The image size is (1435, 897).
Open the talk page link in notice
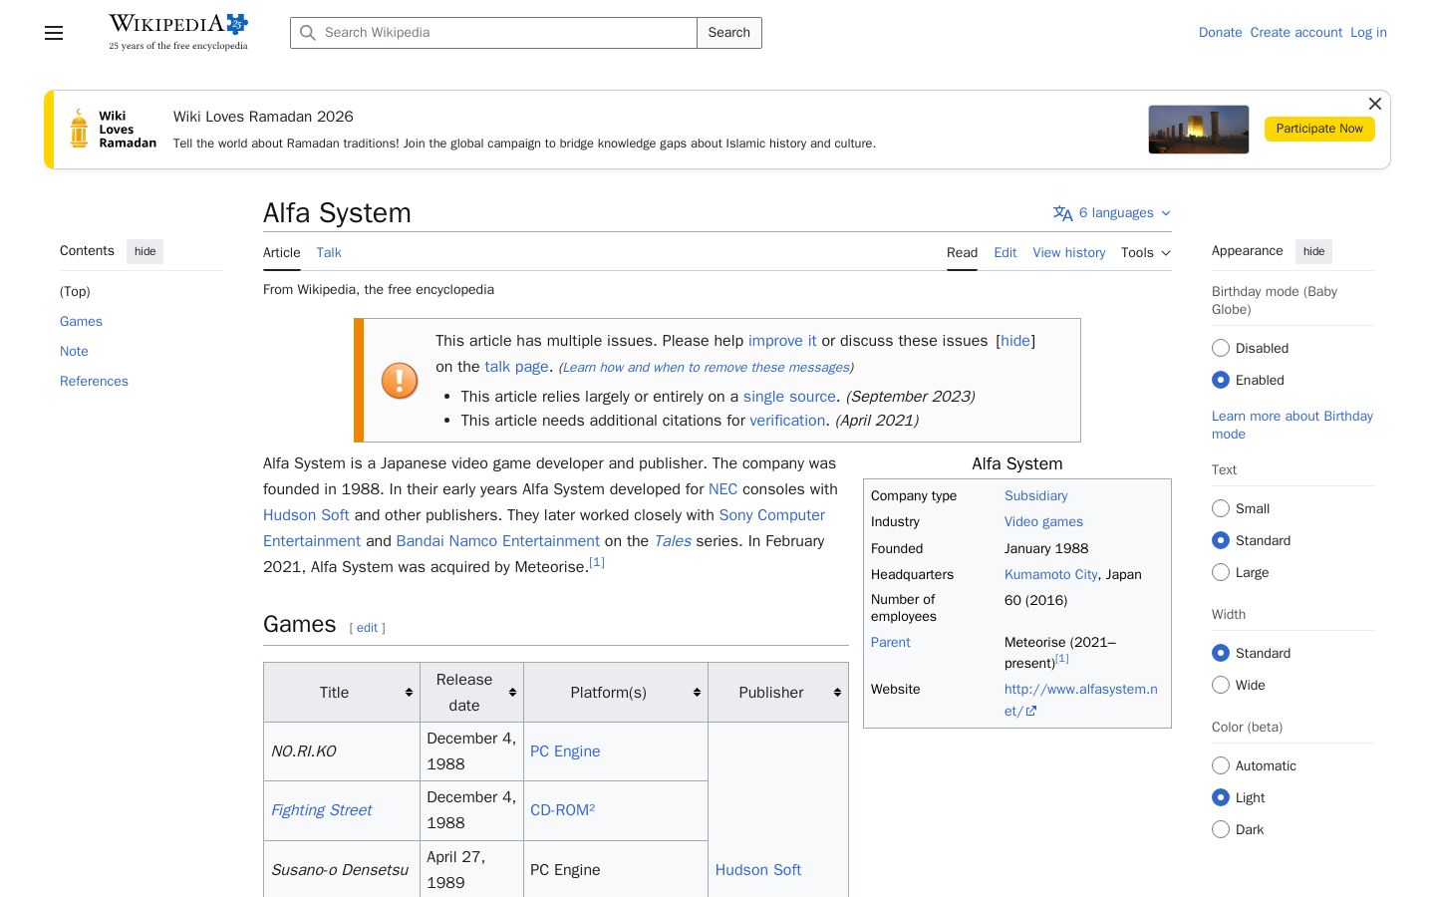(516, 367)
